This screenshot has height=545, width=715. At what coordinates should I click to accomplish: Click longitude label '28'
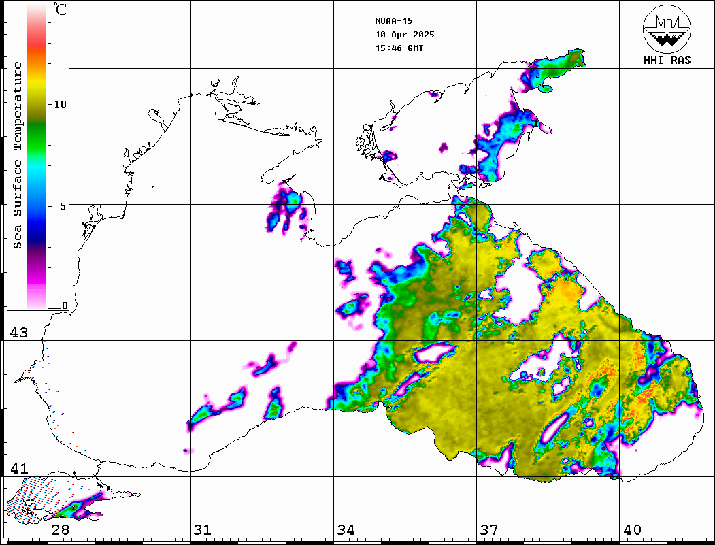click(60, 530)
